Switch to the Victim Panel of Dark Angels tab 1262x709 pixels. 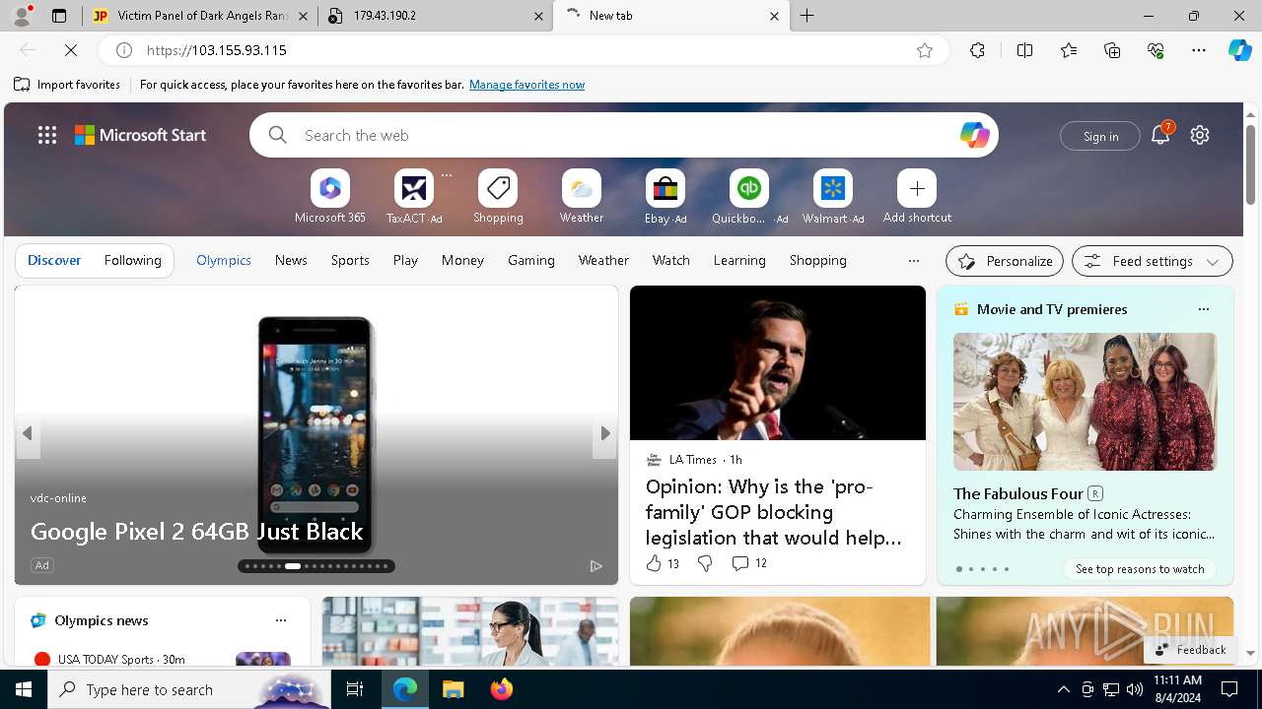point(201,16)
